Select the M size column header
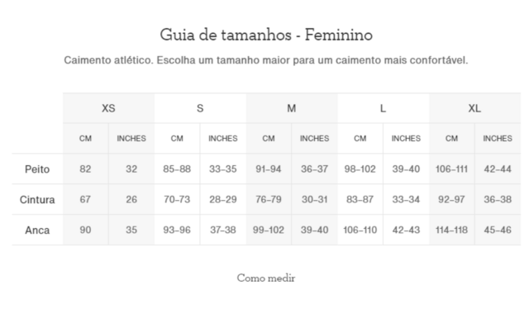The height and width of the screenshot is (309, 529). click(292, 108)
